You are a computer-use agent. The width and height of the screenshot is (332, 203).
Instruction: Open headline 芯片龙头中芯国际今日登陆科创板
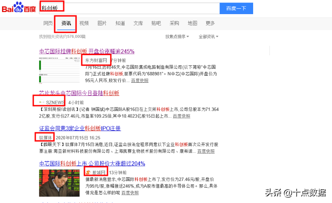[79, 93]
